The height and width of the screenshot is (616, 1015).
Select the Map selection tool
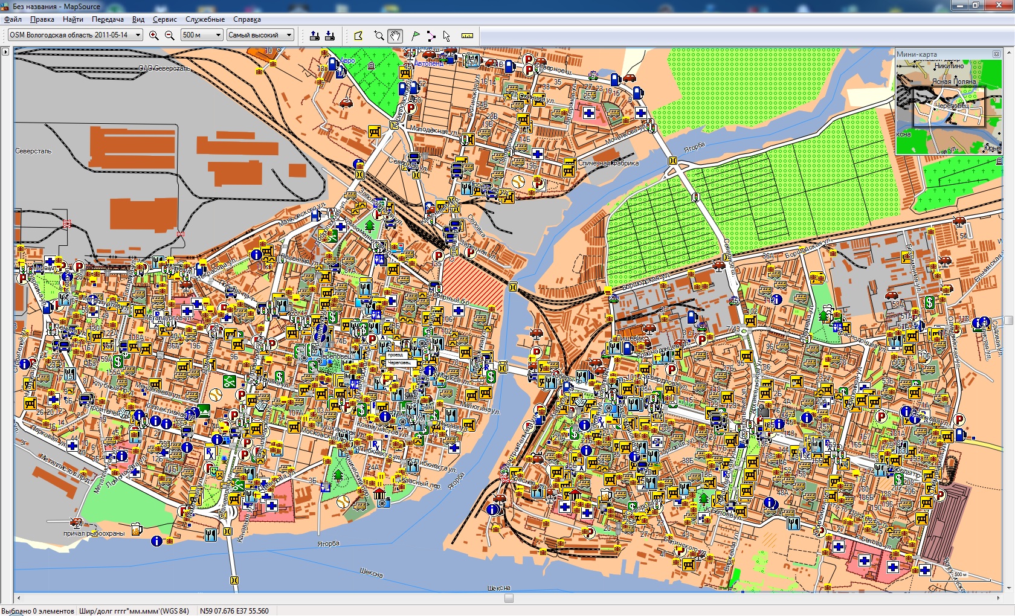(358, 36)
